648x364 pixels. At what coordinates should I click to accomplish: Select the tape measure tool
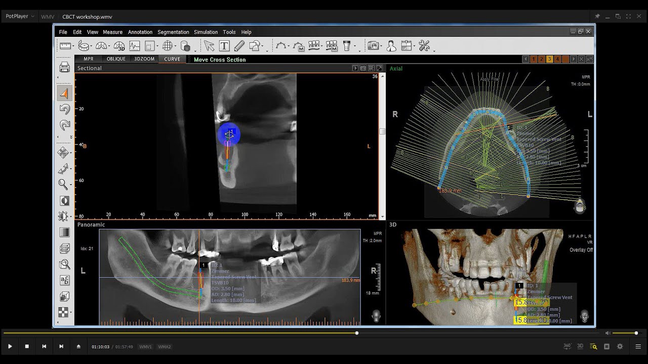click(x=84, y=46)
